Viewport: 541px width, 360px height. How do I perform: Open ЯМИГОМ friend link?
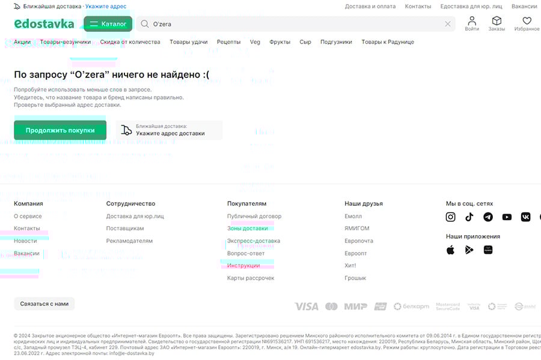(356, 228)
